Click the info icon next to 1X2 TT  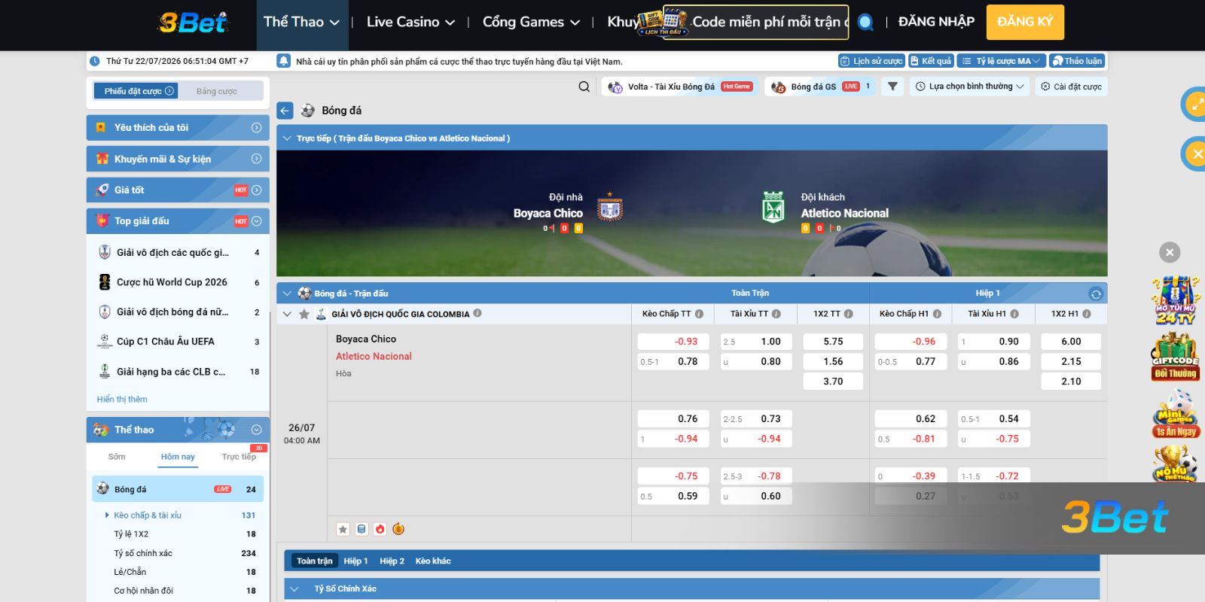(x=849, y=314)
